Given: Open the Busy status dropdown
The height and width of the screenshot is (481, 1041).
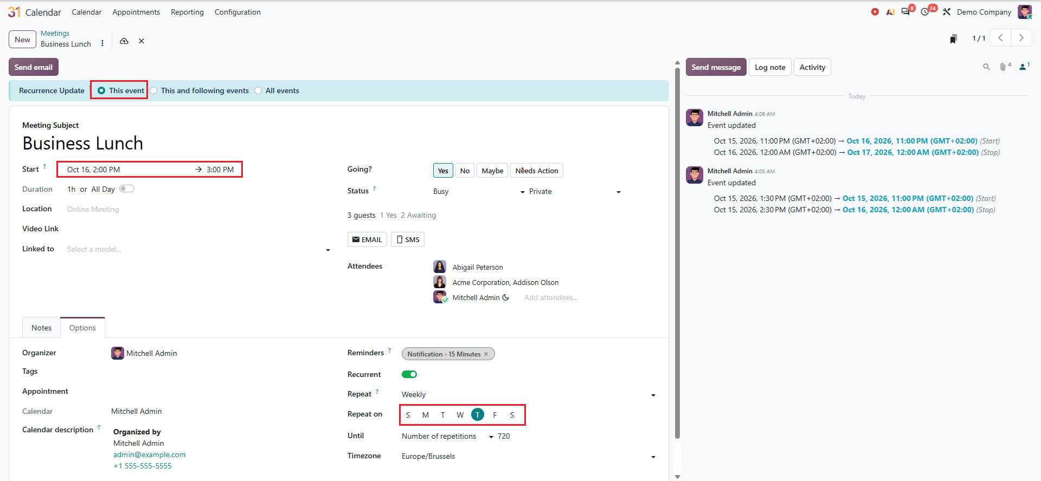Looking at the screenshot, I should 479,192.
